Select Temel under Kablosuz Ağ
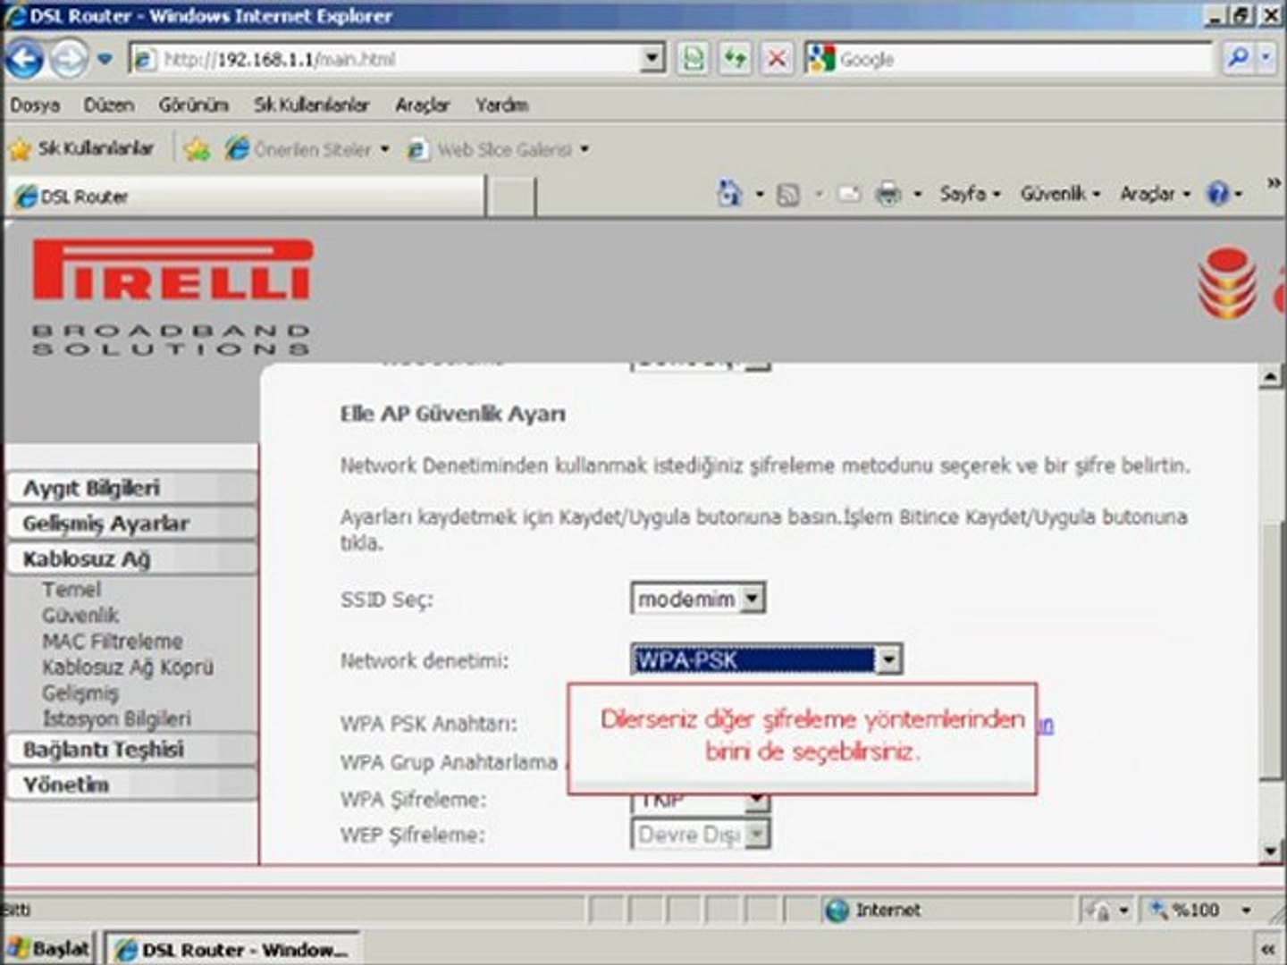Image resolution: width=1287 pixels, height=965 pixels. 71,590
